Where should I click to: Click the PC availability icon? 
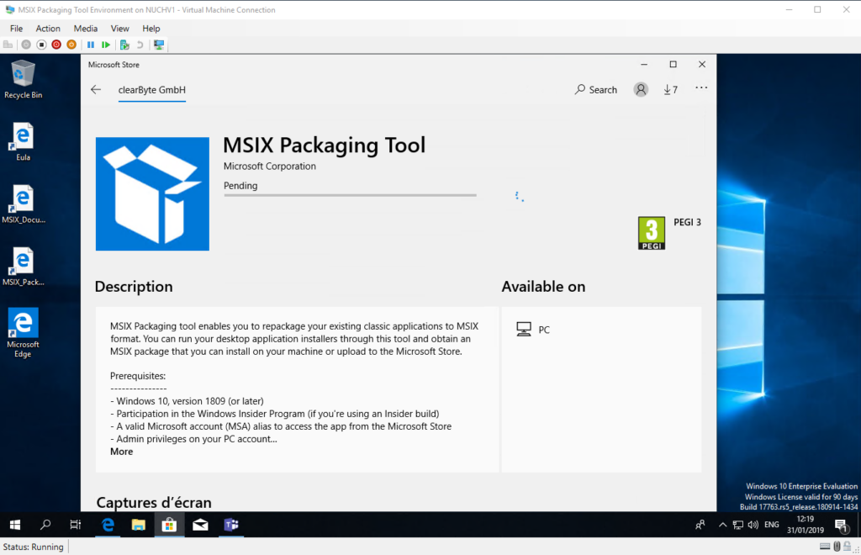click(524, 330)
